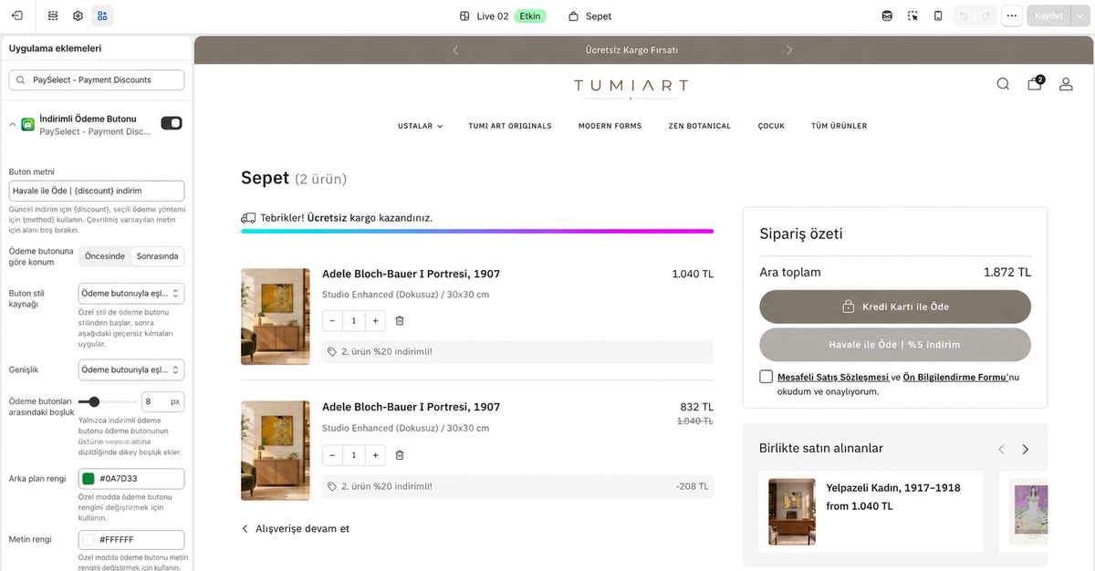Click the Kaydet save button

tap(1048, 16)
